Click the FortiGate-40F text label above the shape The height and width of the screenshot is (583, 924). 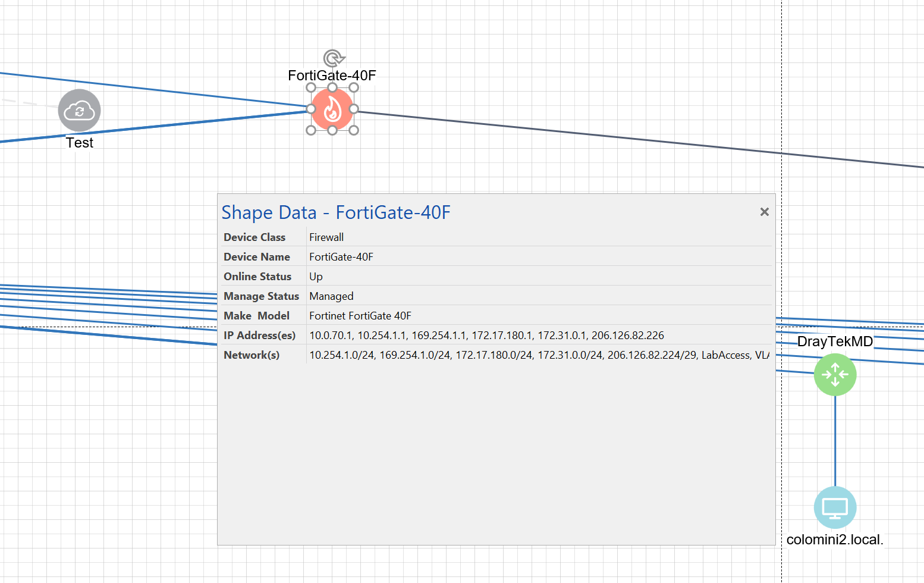(332, 76)
